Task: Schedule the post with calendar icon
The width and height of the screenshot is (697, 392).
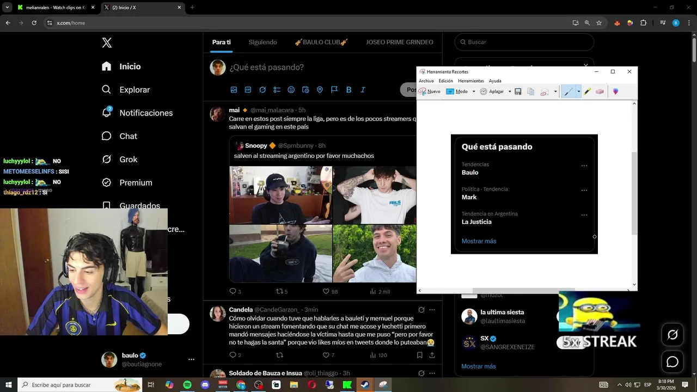Action: click(305, 90)
